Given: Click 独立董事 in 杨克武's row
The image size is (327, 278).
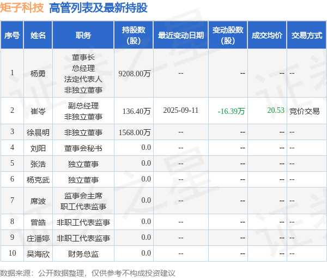Looking at the screenshot, I should [83, 180].
